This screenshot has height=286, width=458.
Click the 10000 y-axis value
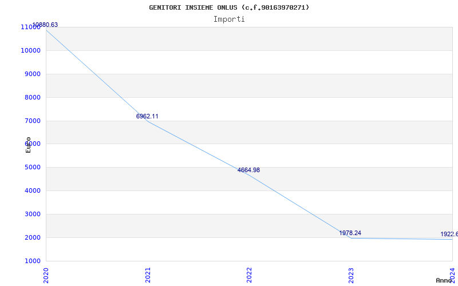coord(30,50)
